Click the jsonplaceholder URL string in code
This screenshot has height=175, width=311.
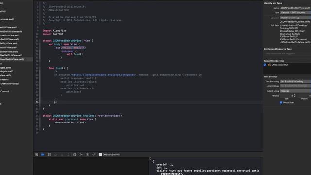point(104,75)
